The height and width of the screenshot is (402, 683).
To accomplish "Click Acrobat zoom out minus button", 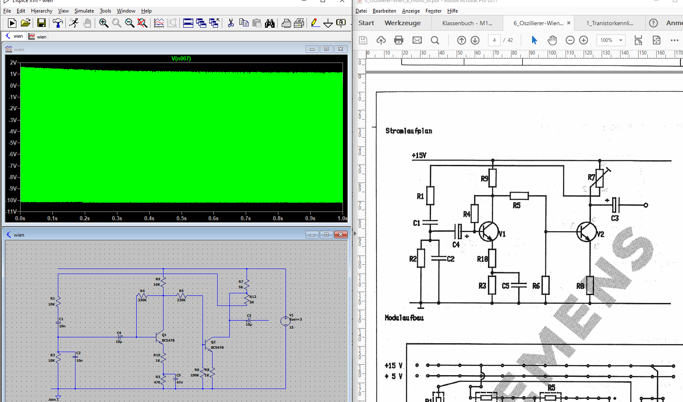I will (570, 40).
